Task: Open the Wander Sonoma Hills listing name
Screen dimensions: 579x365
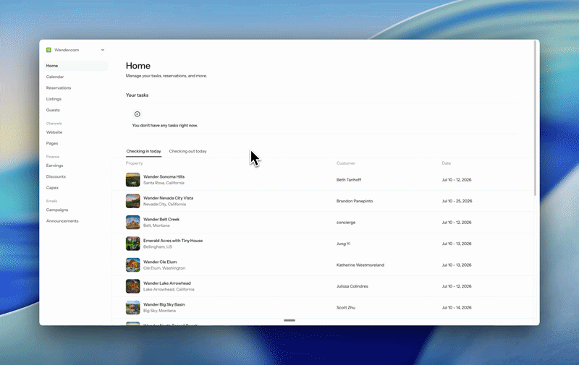Action: click(164, 176)
